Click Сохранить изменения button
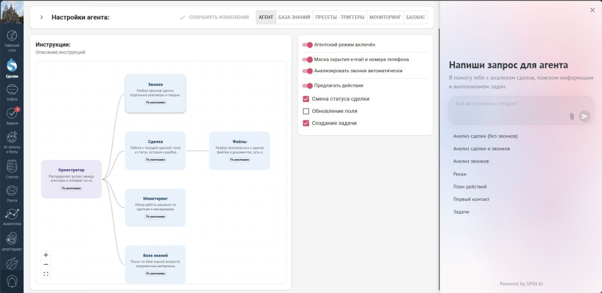Image resolution: width=602 pixels, height=293 pixels. click(214, 17)
